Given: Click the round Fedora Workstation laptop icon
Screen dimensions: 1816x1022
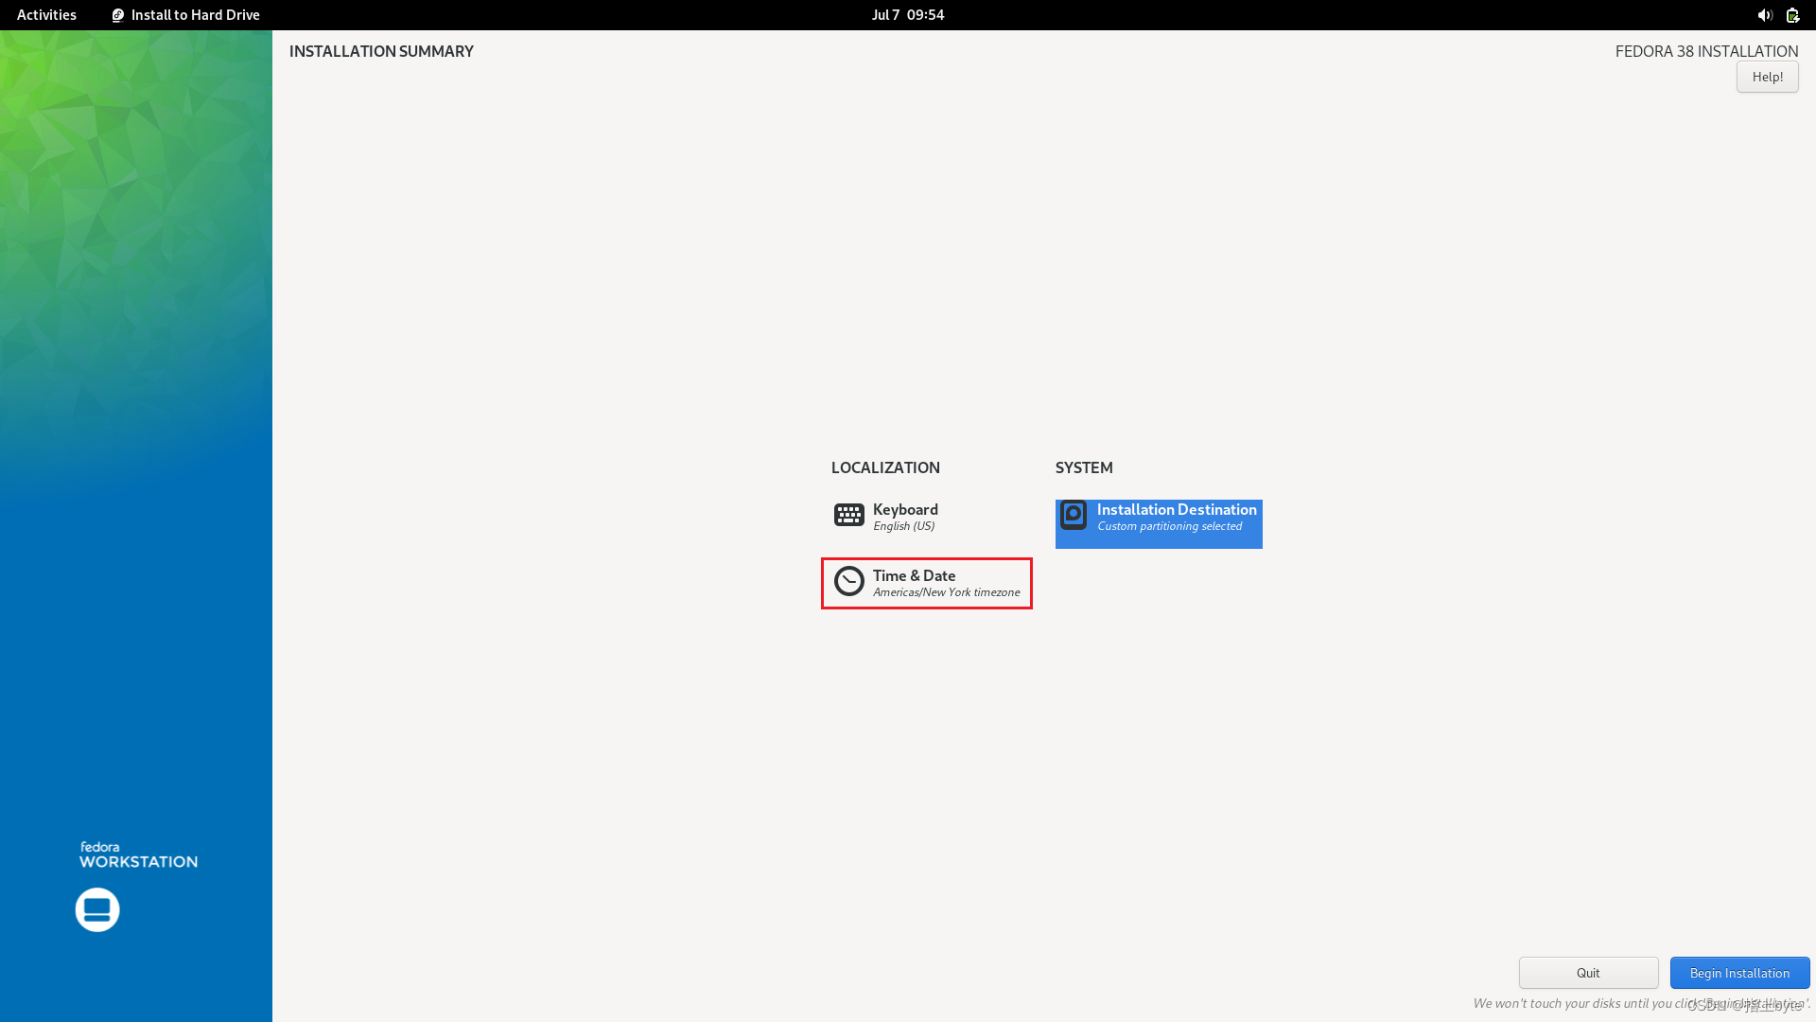Looking at the screenshot, I should click(x=97, y=909).
